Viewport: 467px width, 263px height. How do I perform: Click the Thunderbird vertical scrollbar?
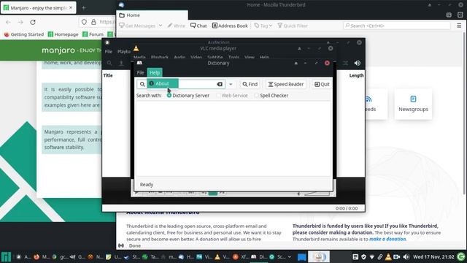point(465,113)
